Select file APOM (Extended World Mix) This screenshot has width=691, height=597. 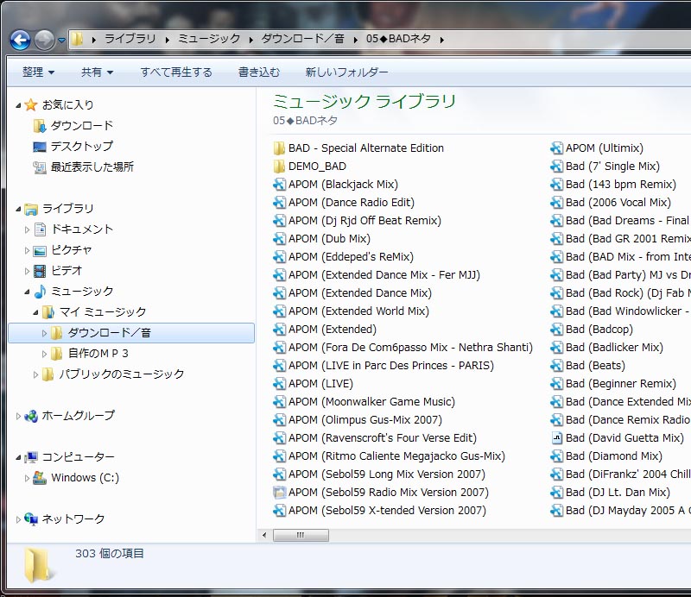pos(358,311)
